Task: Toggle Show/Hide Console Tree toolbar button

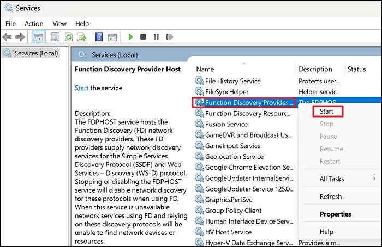Action: coord(39,37)
